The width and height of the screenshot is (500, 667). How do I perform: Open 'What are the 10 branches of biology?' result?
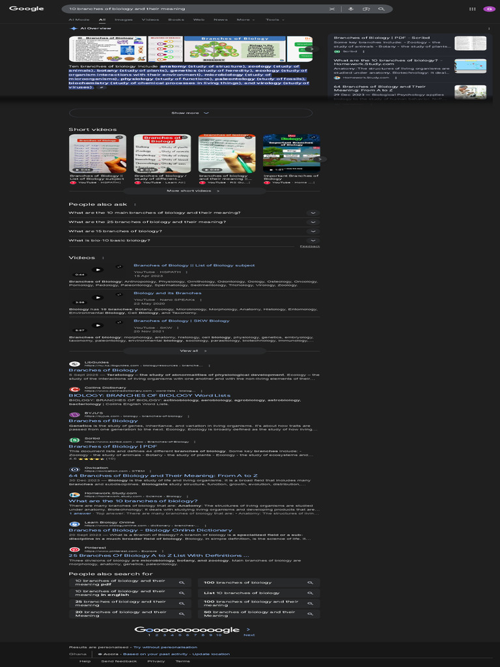click(x=133, y=501)
